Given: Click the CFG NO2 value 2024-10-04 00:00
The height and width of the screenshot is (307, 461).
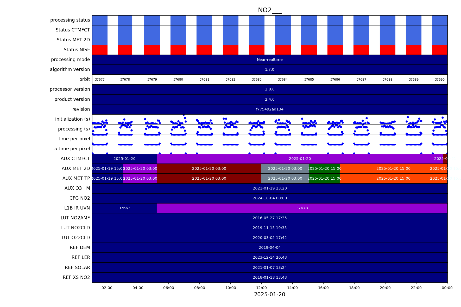Looking at the screenshot, I should [x=269, y=198].
